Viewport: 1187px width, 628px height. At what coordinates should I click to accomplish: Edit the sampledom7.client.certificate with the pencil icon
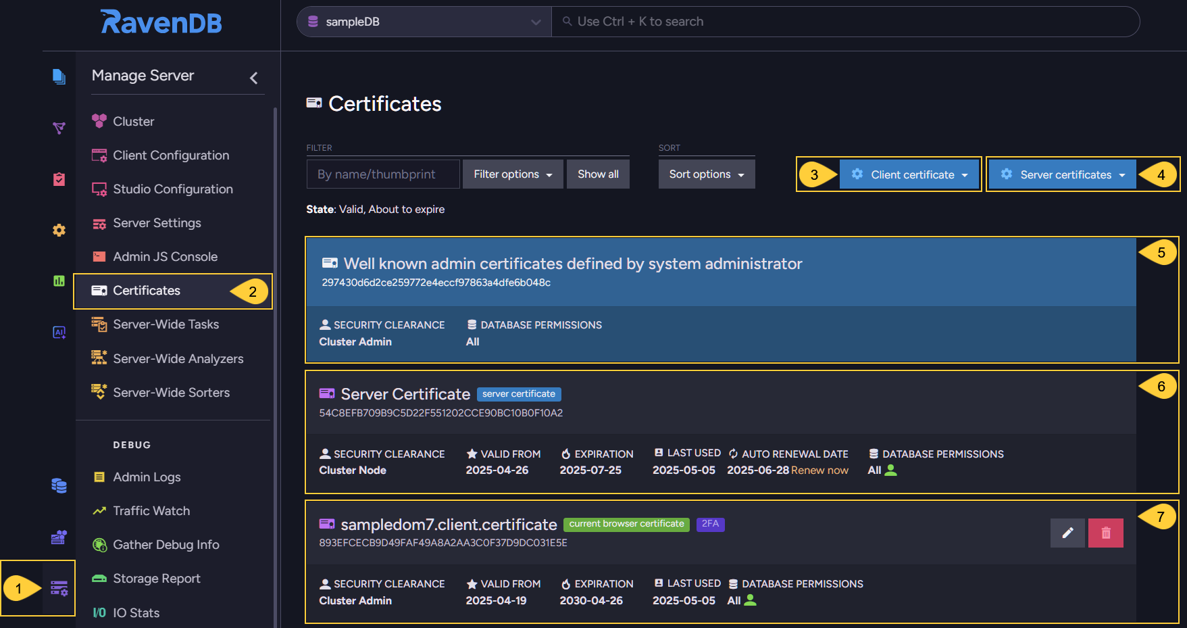pos(1067,533)
